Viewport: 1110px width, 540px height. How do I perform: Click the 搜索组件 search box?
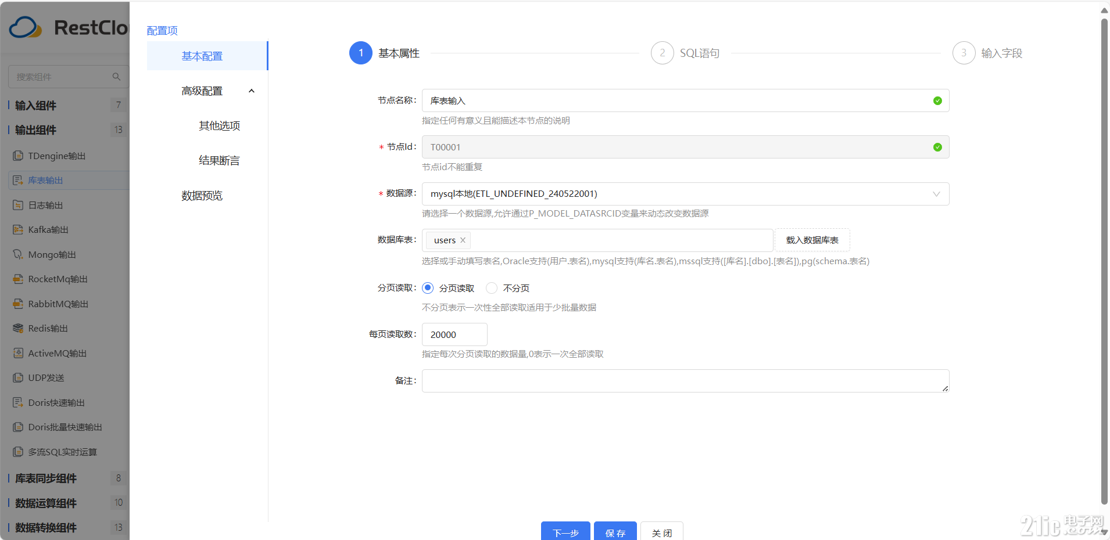click(x=68, y=77)
